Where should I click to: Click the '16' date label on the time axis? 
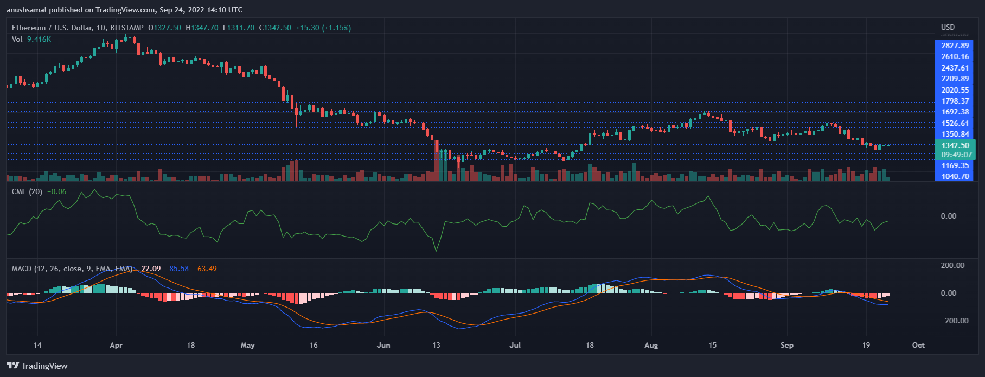pos(313,345)
